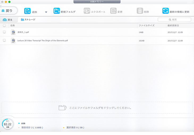Sort by ファイルサイズ column header
The height and width of the screenshot is (135, 194).
point(146,25)
